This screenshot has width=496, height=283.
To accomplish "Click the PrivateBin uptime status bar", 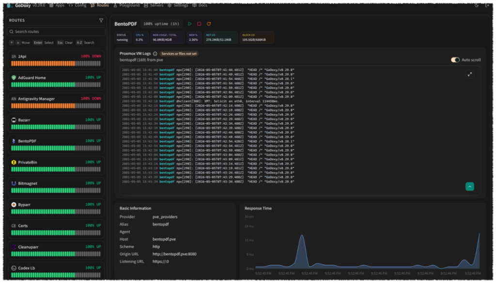I will click(x=56, y=170).
